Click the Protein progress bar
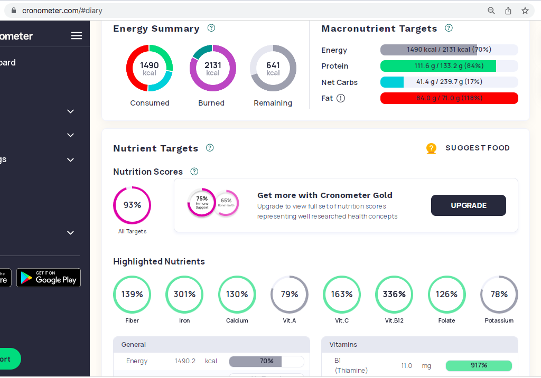This screenshot has width=541, height=378. [x=449, y=66]
